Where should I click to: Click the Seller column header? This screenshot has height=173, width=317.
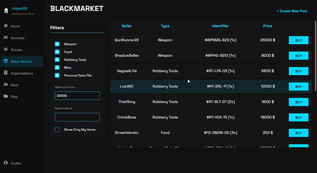(x=126, y=26)
